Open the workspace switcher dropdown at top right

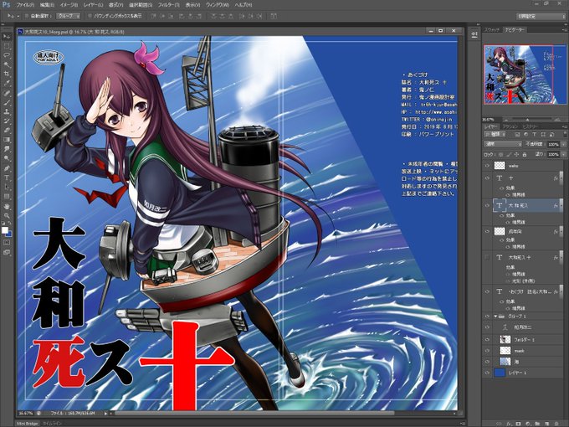(x=541, y=16)
